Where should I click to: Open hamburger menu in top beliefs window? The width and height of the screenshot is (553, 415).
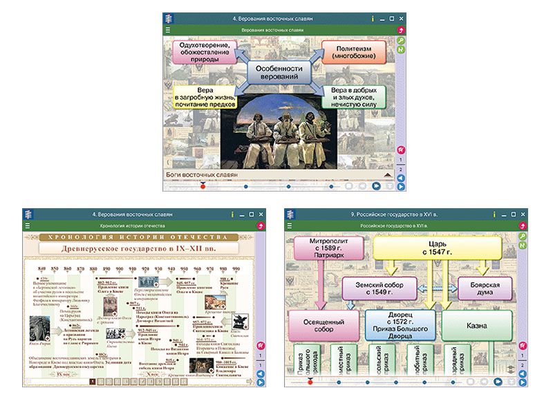pos(168,30)
